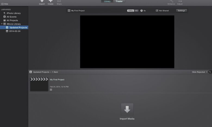Open the Adjust controls
Viewport: 212px width, 127px height.
180,2
